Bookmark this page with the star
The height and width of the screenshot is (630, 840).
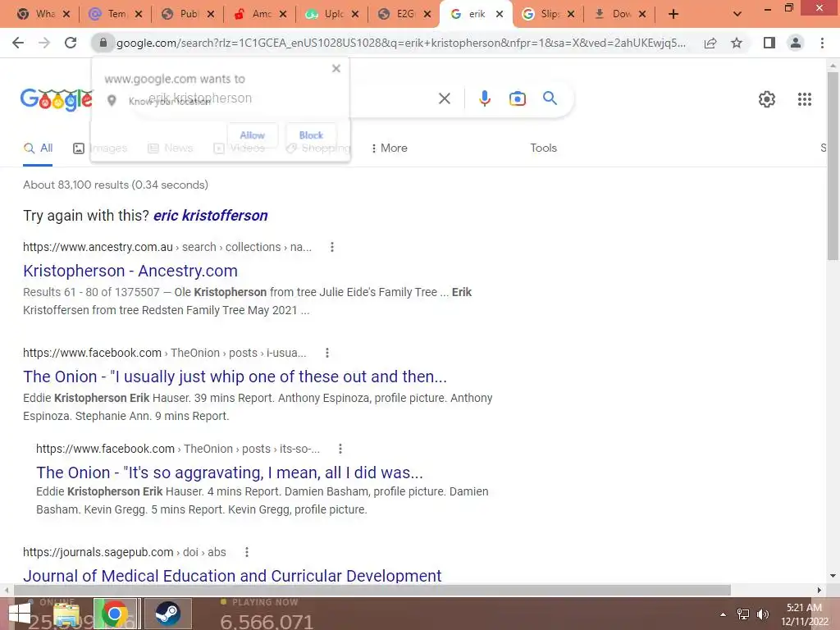(737, 43)
